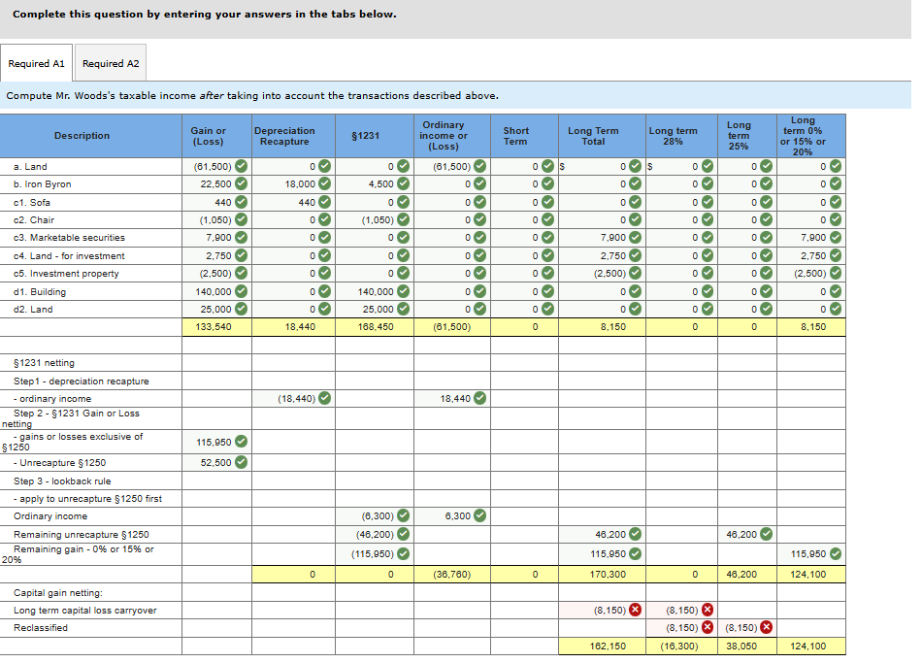This screenshot has height=663, width=922.
Task: Switch to the Required A2 tab
Action: click(111, 63)
